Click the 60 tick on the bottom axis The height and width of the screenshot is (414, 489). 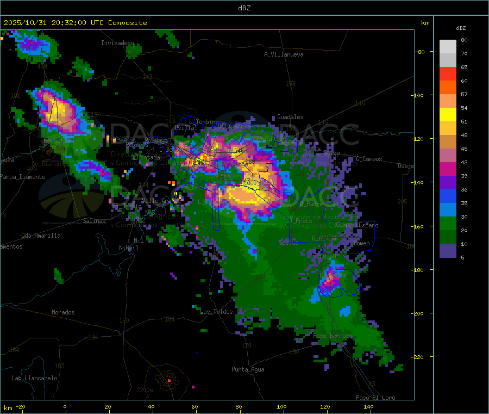point(195,406)
